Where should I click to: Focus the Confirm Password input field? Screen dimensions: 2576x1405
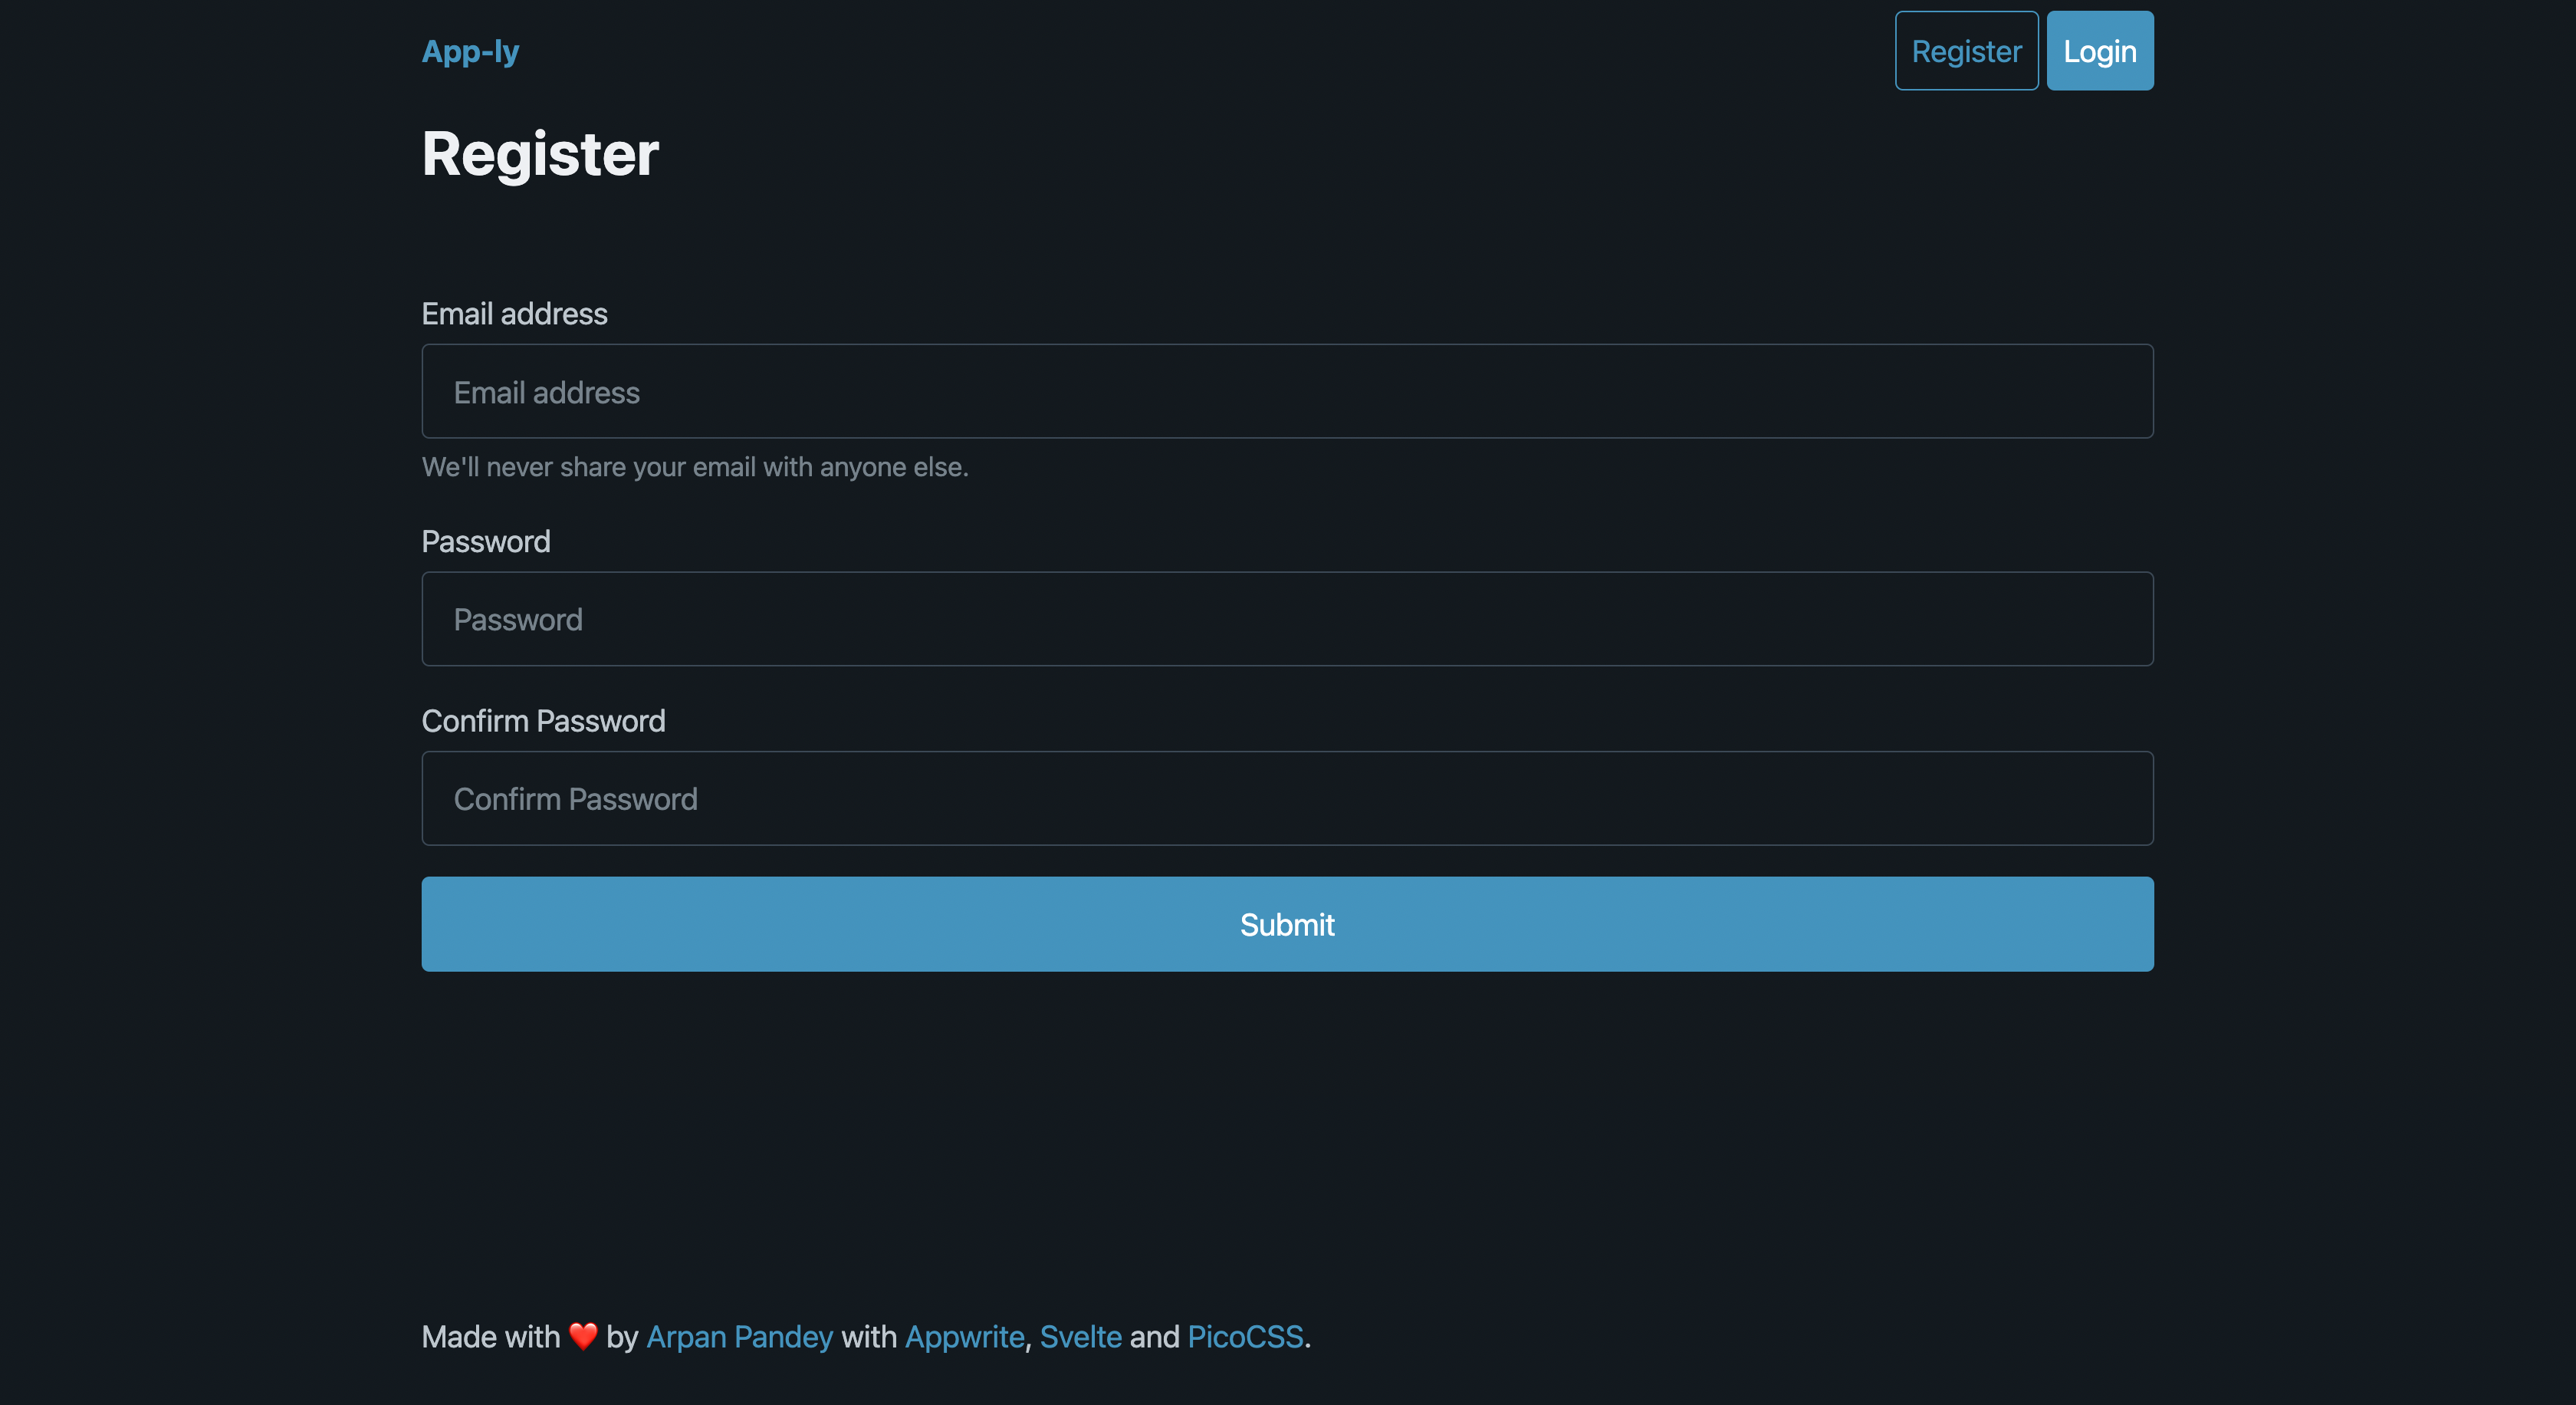[1287, 799]
